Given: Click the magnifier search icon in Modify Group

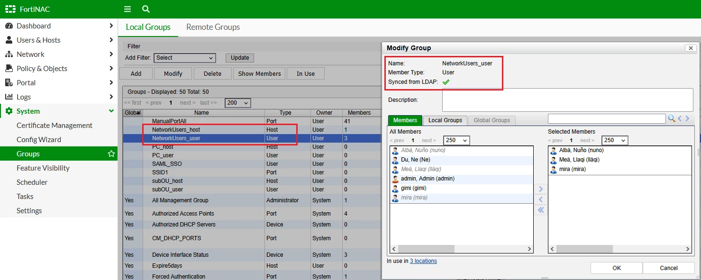Looking at the screenshot, I should [x=672, y=118].
